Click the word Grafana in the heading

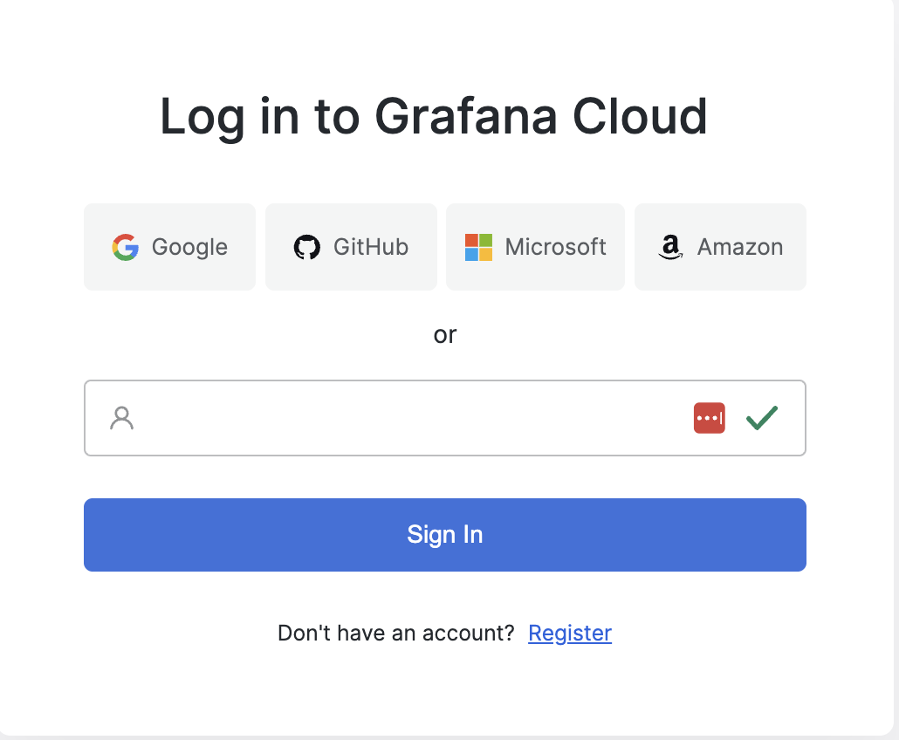click(x=465, y=116)
